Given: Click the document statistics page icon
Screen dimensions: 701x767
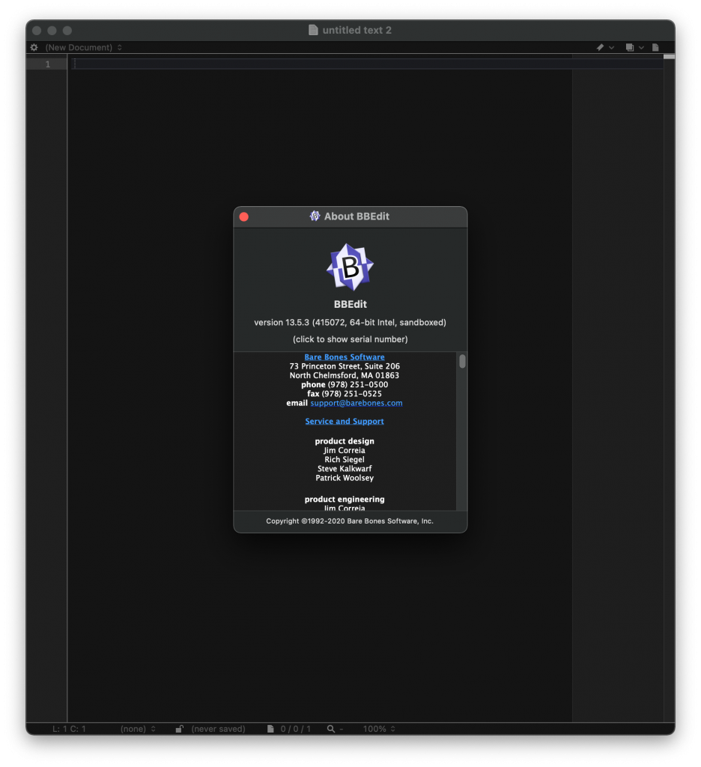Looking at the screenshot, I should tap(270, 729).
